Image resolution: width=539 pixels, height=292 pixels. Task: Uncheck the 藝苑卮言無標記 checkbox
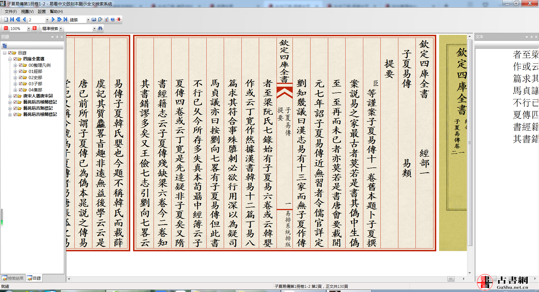point(15,108)
